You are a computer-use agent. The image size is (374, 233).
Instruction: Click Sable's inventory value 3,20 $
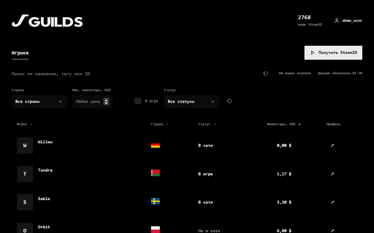(284, 202)
